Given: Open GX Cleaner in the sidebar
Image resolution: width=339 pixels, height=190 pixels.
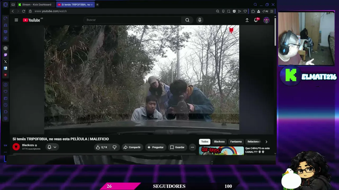Looking at the screenshot, I should click(x=5, y=25).
